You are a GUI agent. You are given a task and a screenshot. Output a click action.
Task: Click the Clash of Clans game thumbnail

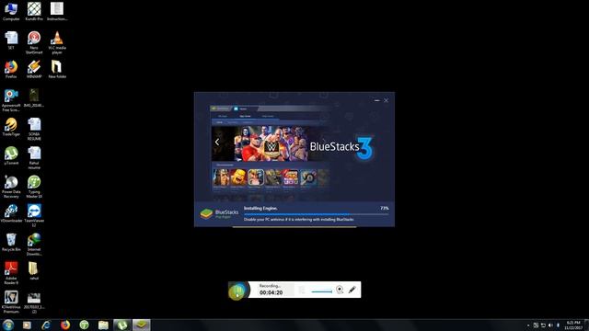tap(238, 177)
